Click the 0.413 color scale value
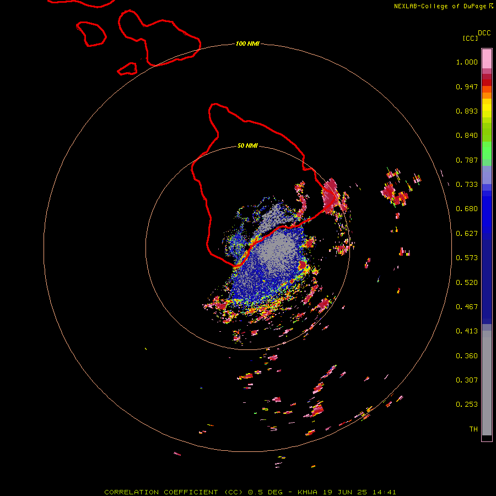This screenshot has height=496, width=496. (467, 331)
